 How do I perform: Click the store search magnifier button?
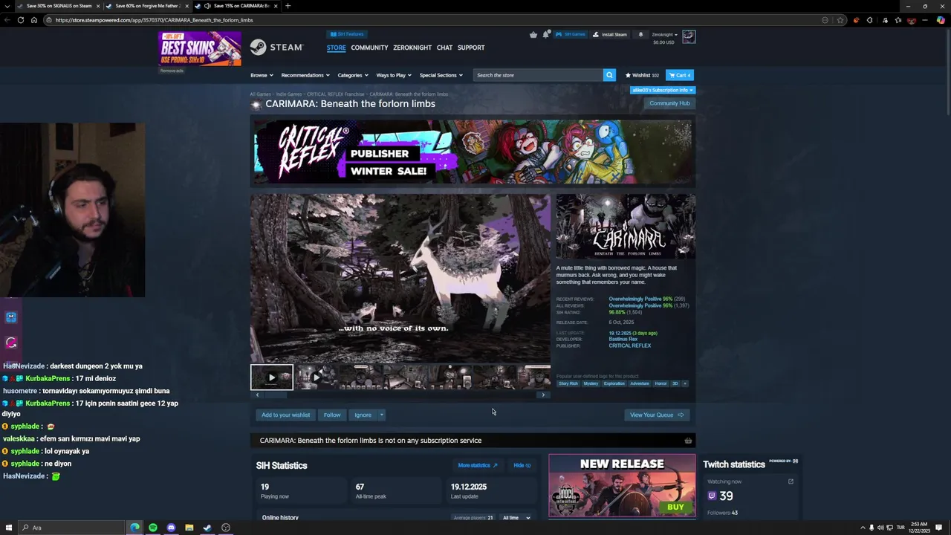[609, 75]
